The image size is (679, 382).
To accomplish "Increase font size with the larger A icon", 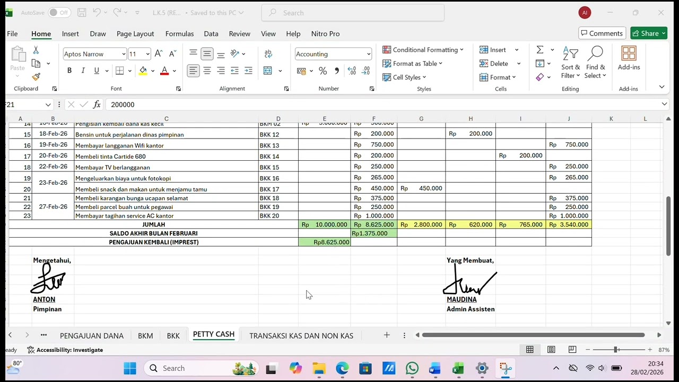I will click(159, 54).
